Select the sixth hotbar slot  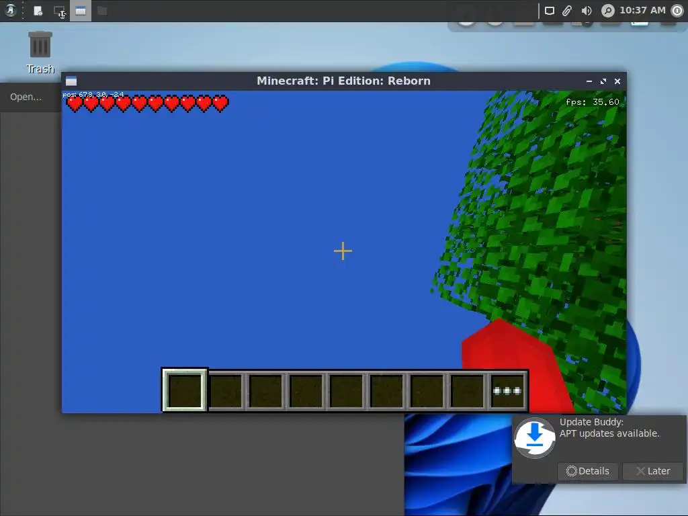pos(386,390)
